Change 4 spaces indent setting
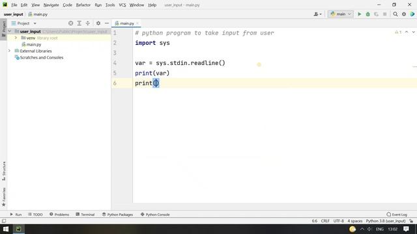This screenshot has height=234, width=417. (x=355, y=221)
